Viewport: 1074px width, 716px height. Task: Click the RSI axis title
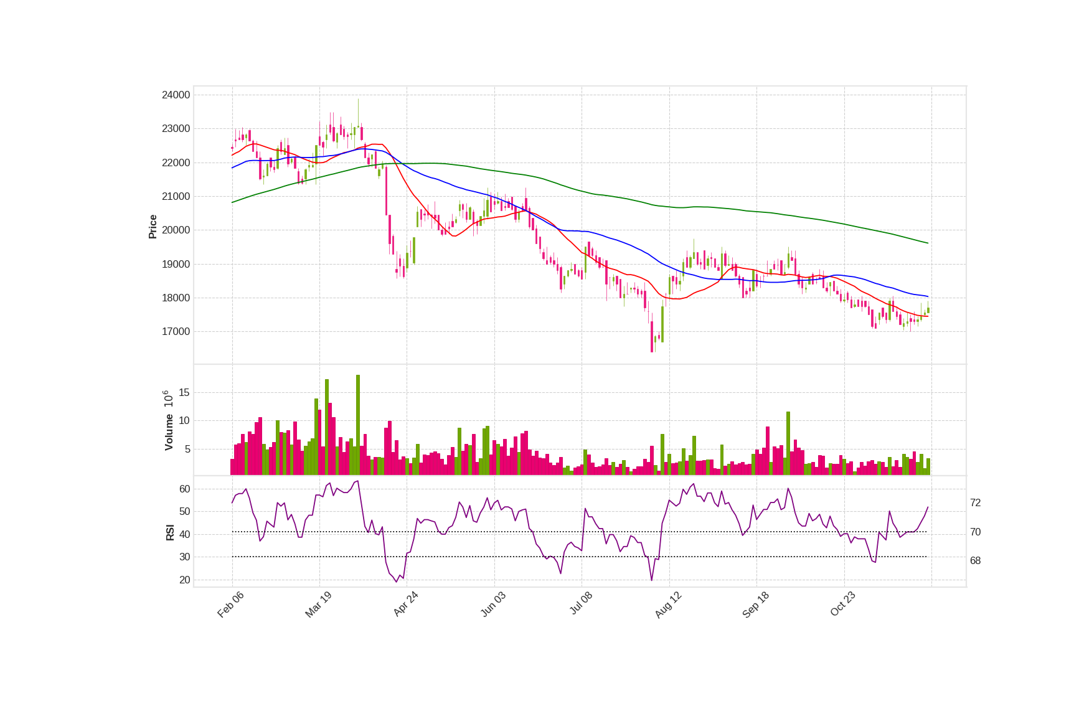pyautogui.click(x=170, y=532)
